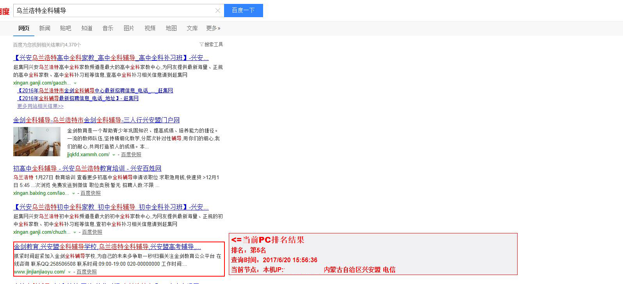
Task: Open result 初高中全科辅导 - 兴安乌兰浩特教育培训
Action: click(87, 168)
